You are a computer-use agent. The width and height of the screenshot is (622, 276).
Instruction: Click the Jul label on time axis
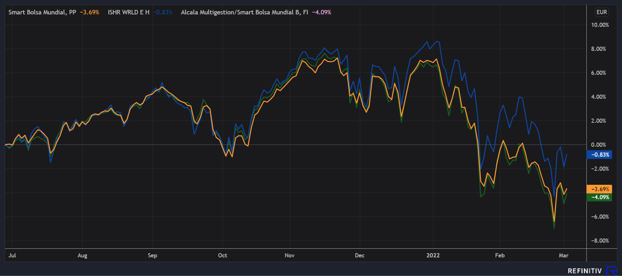point(12,255)
